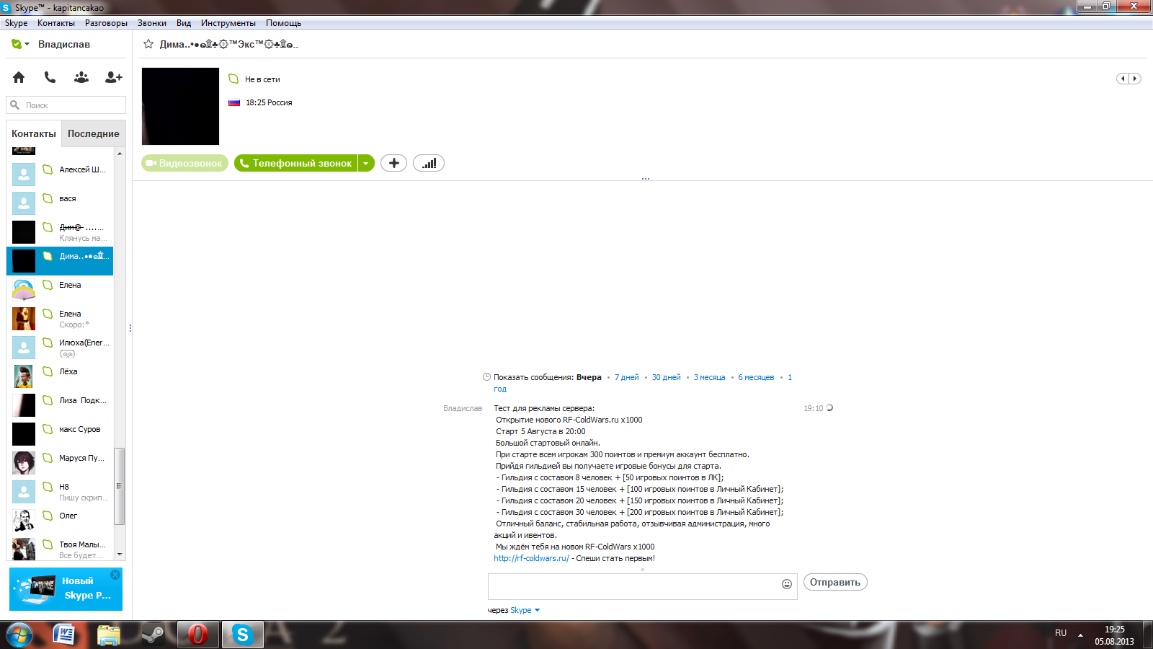1153x649 pixels.
Task: Select contact Илюха(Ener...
Action: (60, 348)
